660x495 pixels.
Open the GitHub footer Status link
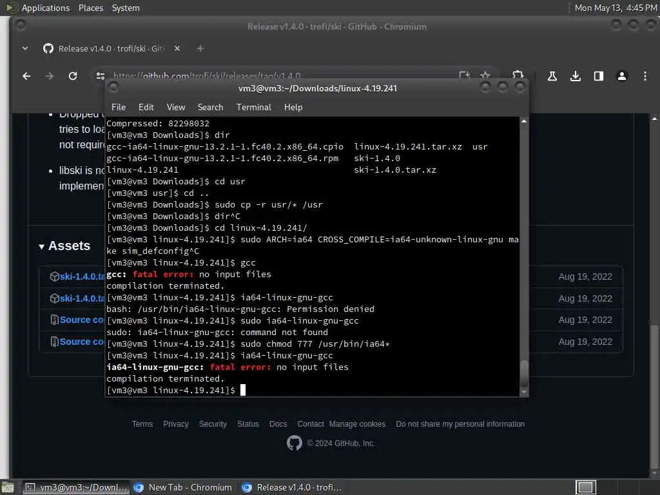coord(248,424)
